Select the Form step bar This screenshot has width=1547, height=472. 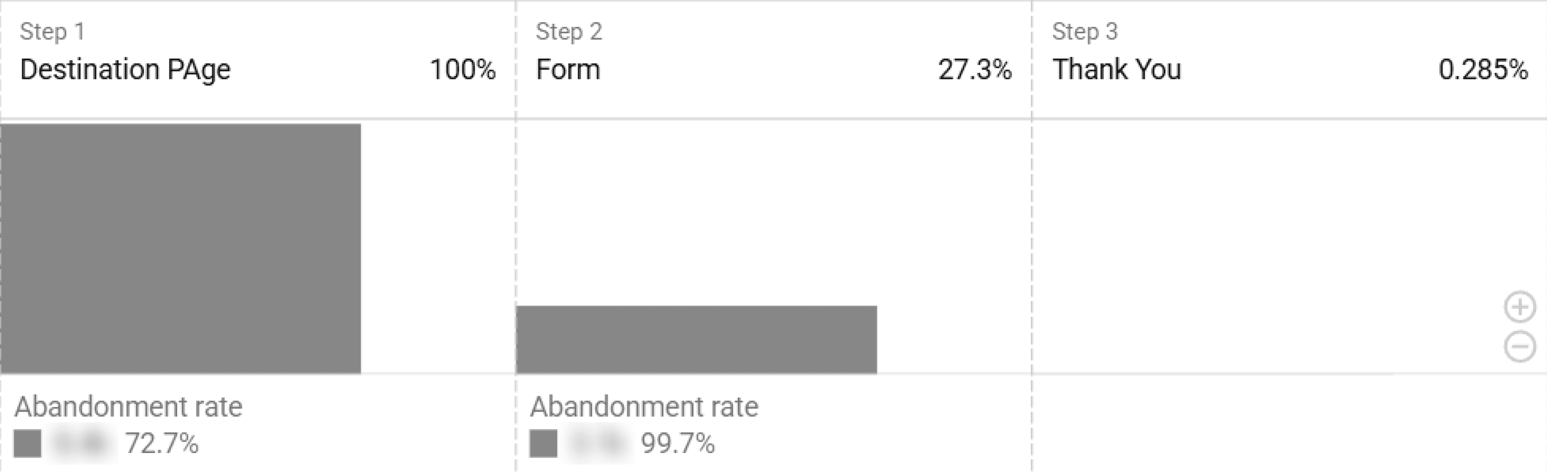pos(696,340)
